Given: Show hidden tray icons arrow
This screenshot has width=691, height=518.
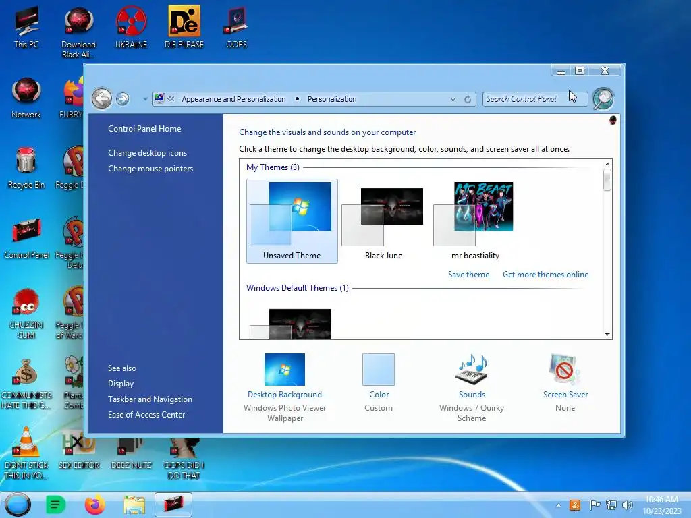Looking at the screenshot, I should pyautogui.click(x=558, y=505).
